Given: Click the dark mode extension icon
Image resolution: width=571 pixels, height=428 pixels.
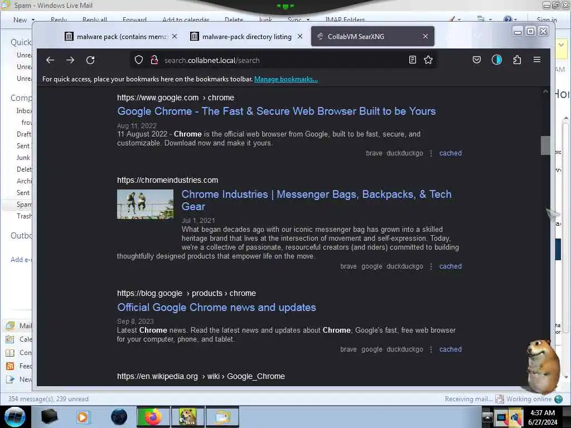Looking at the screenshot, I should (x=497, y=60).
